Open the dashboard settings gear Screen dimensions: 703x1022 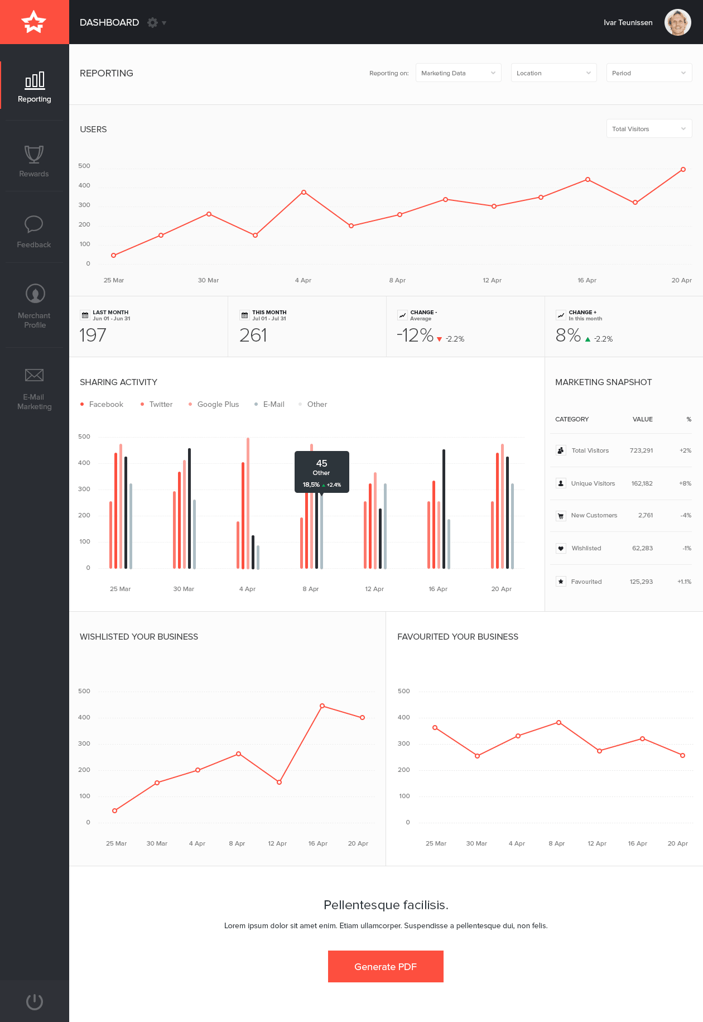[152, 22]
